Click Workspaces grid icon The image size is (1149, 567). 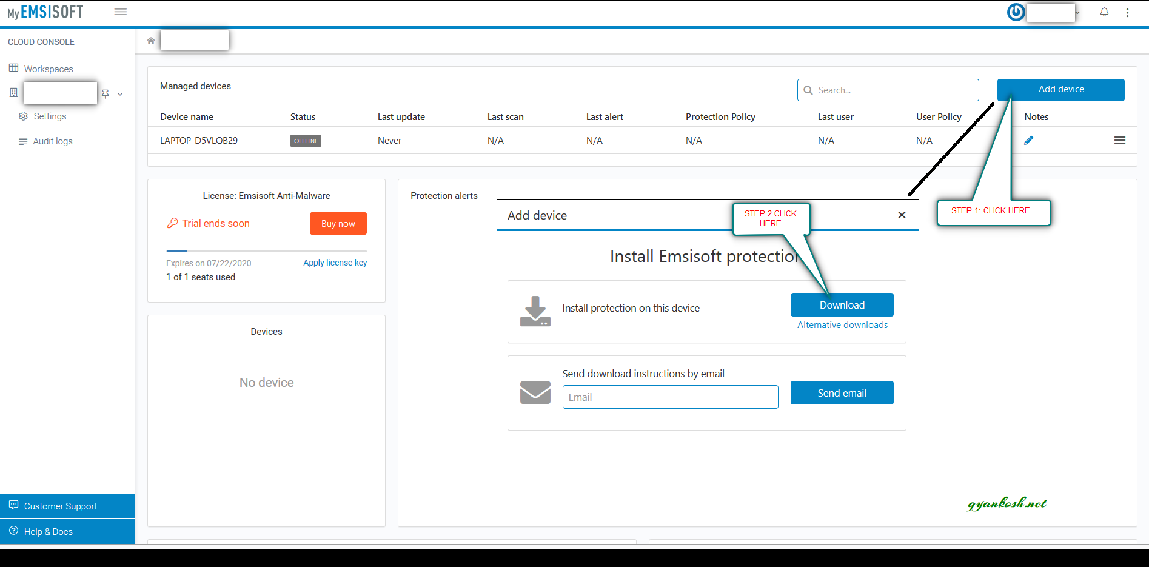tap(13, 68)
